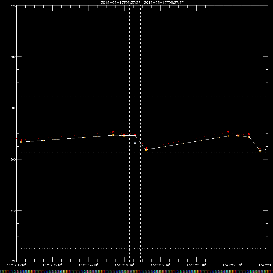
Task: Click the dotted horizontal line just above 560
Action: 142,153
